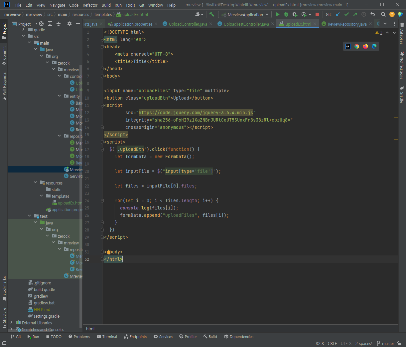Go to next highlighted error arrow
406x347 pixels.
coord(394,33)
